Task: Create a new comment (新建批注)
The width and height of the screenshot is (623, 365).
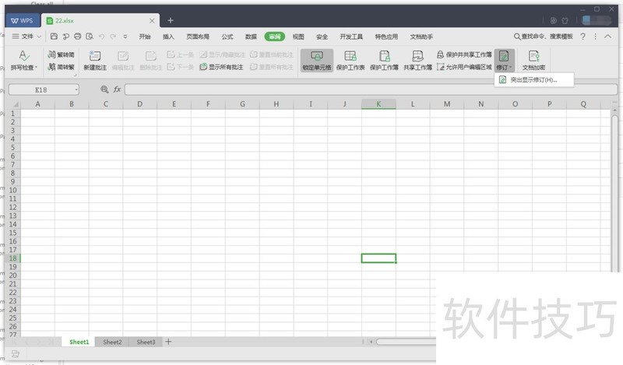Action: [95, 60]
